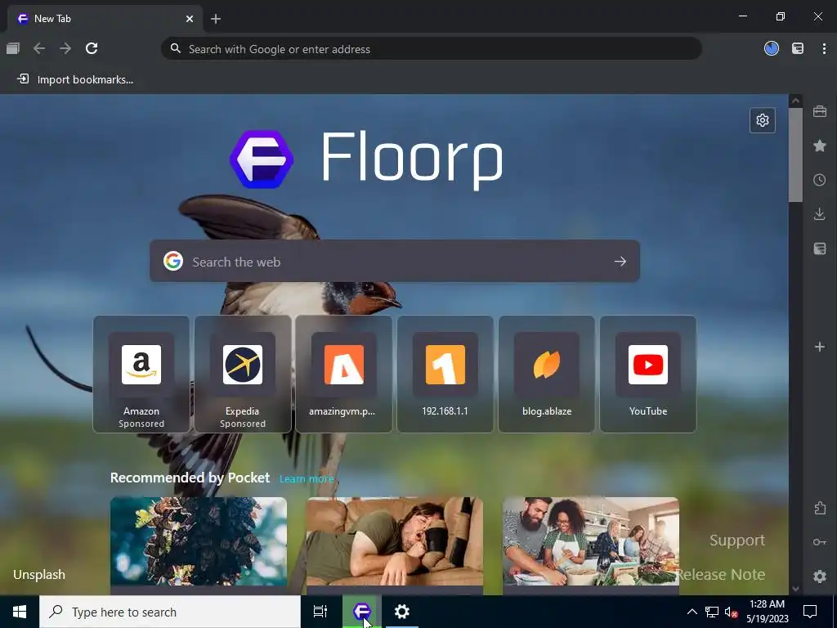Open the Release Note link
The width and height of the screenshot is (837, 628).
point(721,574)
